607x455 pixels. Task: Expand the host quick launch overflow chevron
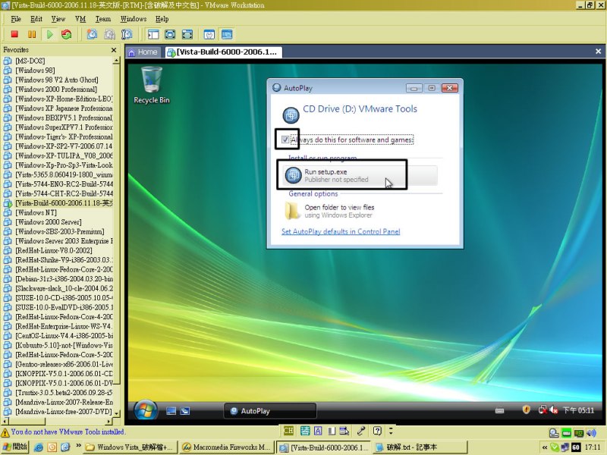coord(78,445)
